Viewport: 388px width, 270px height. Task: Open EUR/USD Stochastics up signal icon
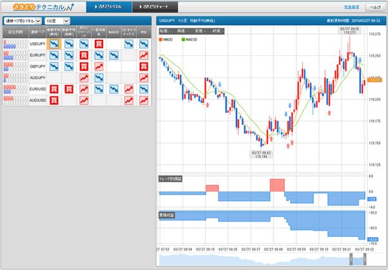click(x=129, y=89)
